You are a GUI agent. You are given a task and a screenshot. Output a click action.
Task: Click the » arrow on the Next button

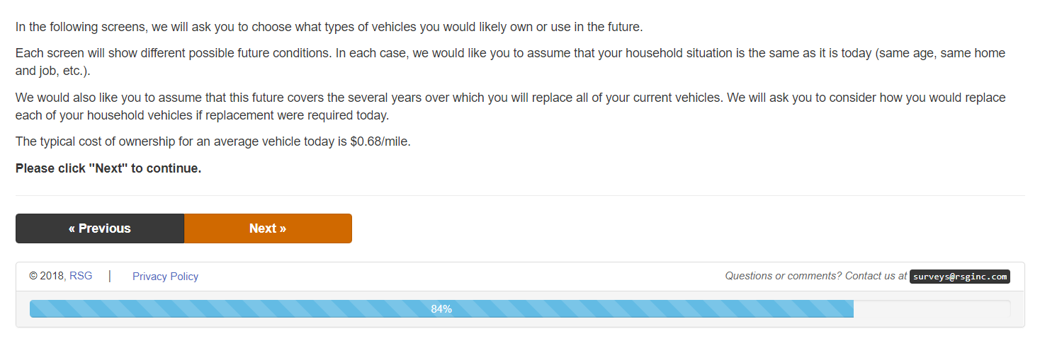coord(283,228)
